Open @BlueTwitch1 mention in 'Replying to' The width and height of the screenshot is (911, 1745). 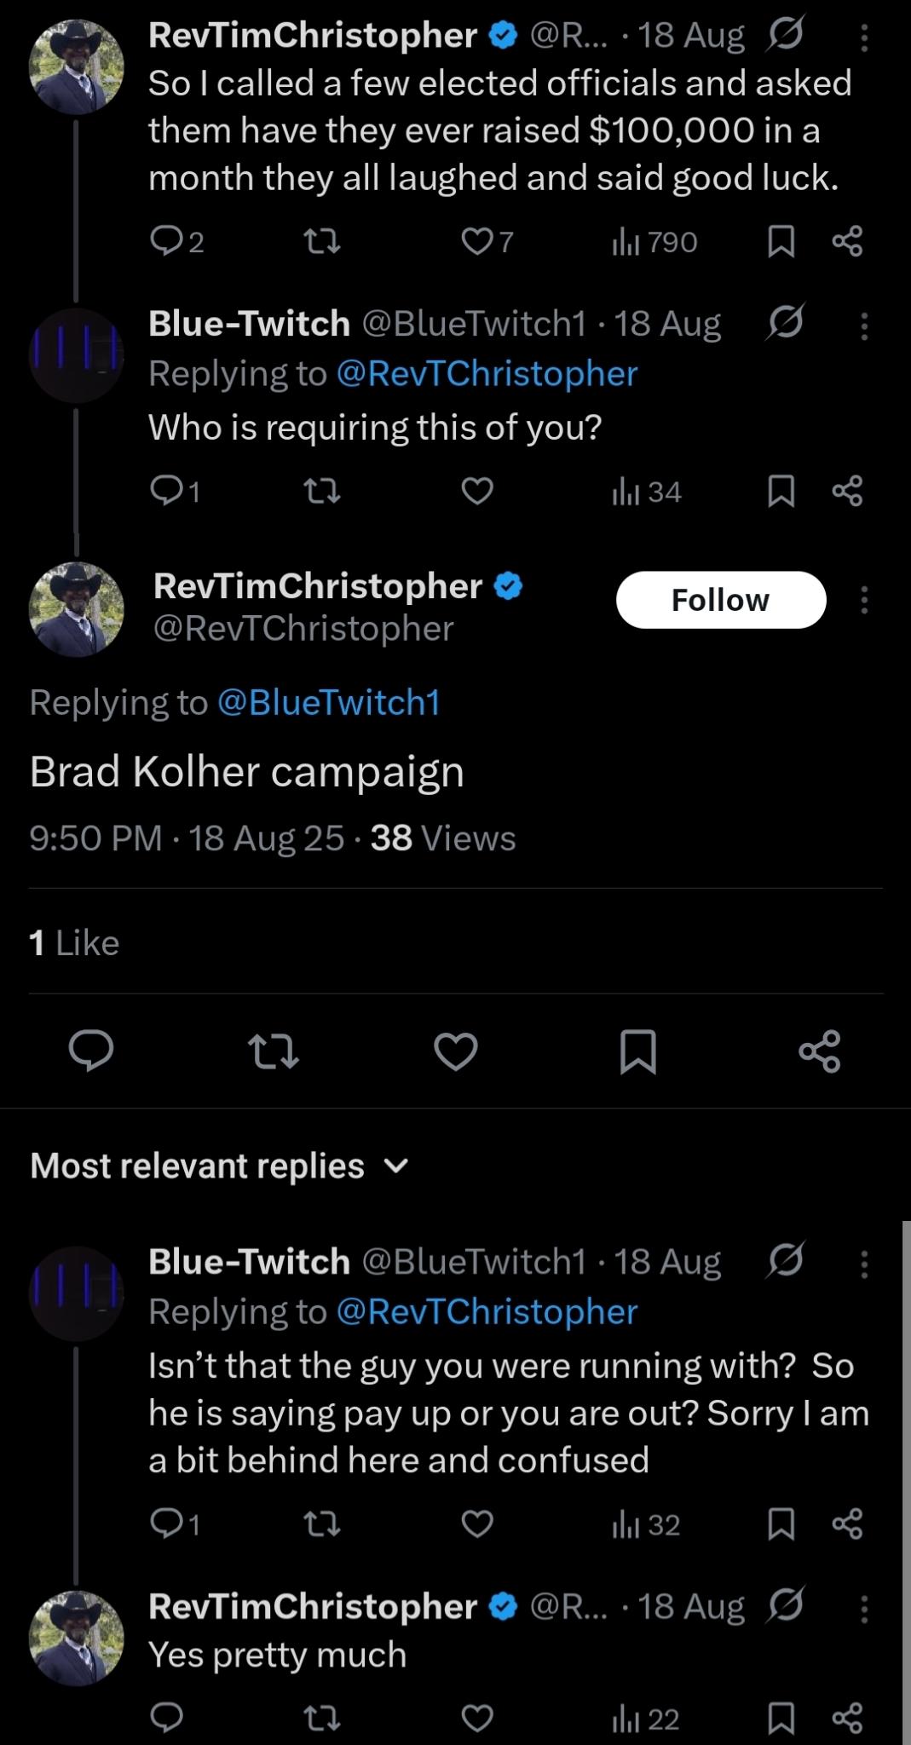pyautogui.click(x=328, y=702)
